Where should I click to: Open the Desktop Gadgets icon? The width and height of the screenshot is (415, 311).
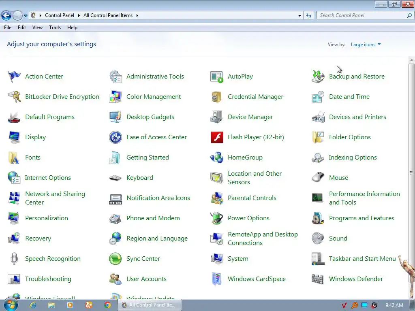click(x=116, y=117)
